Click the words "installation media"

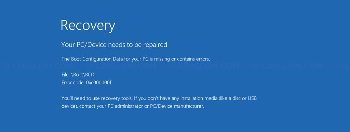click(199, 98)
